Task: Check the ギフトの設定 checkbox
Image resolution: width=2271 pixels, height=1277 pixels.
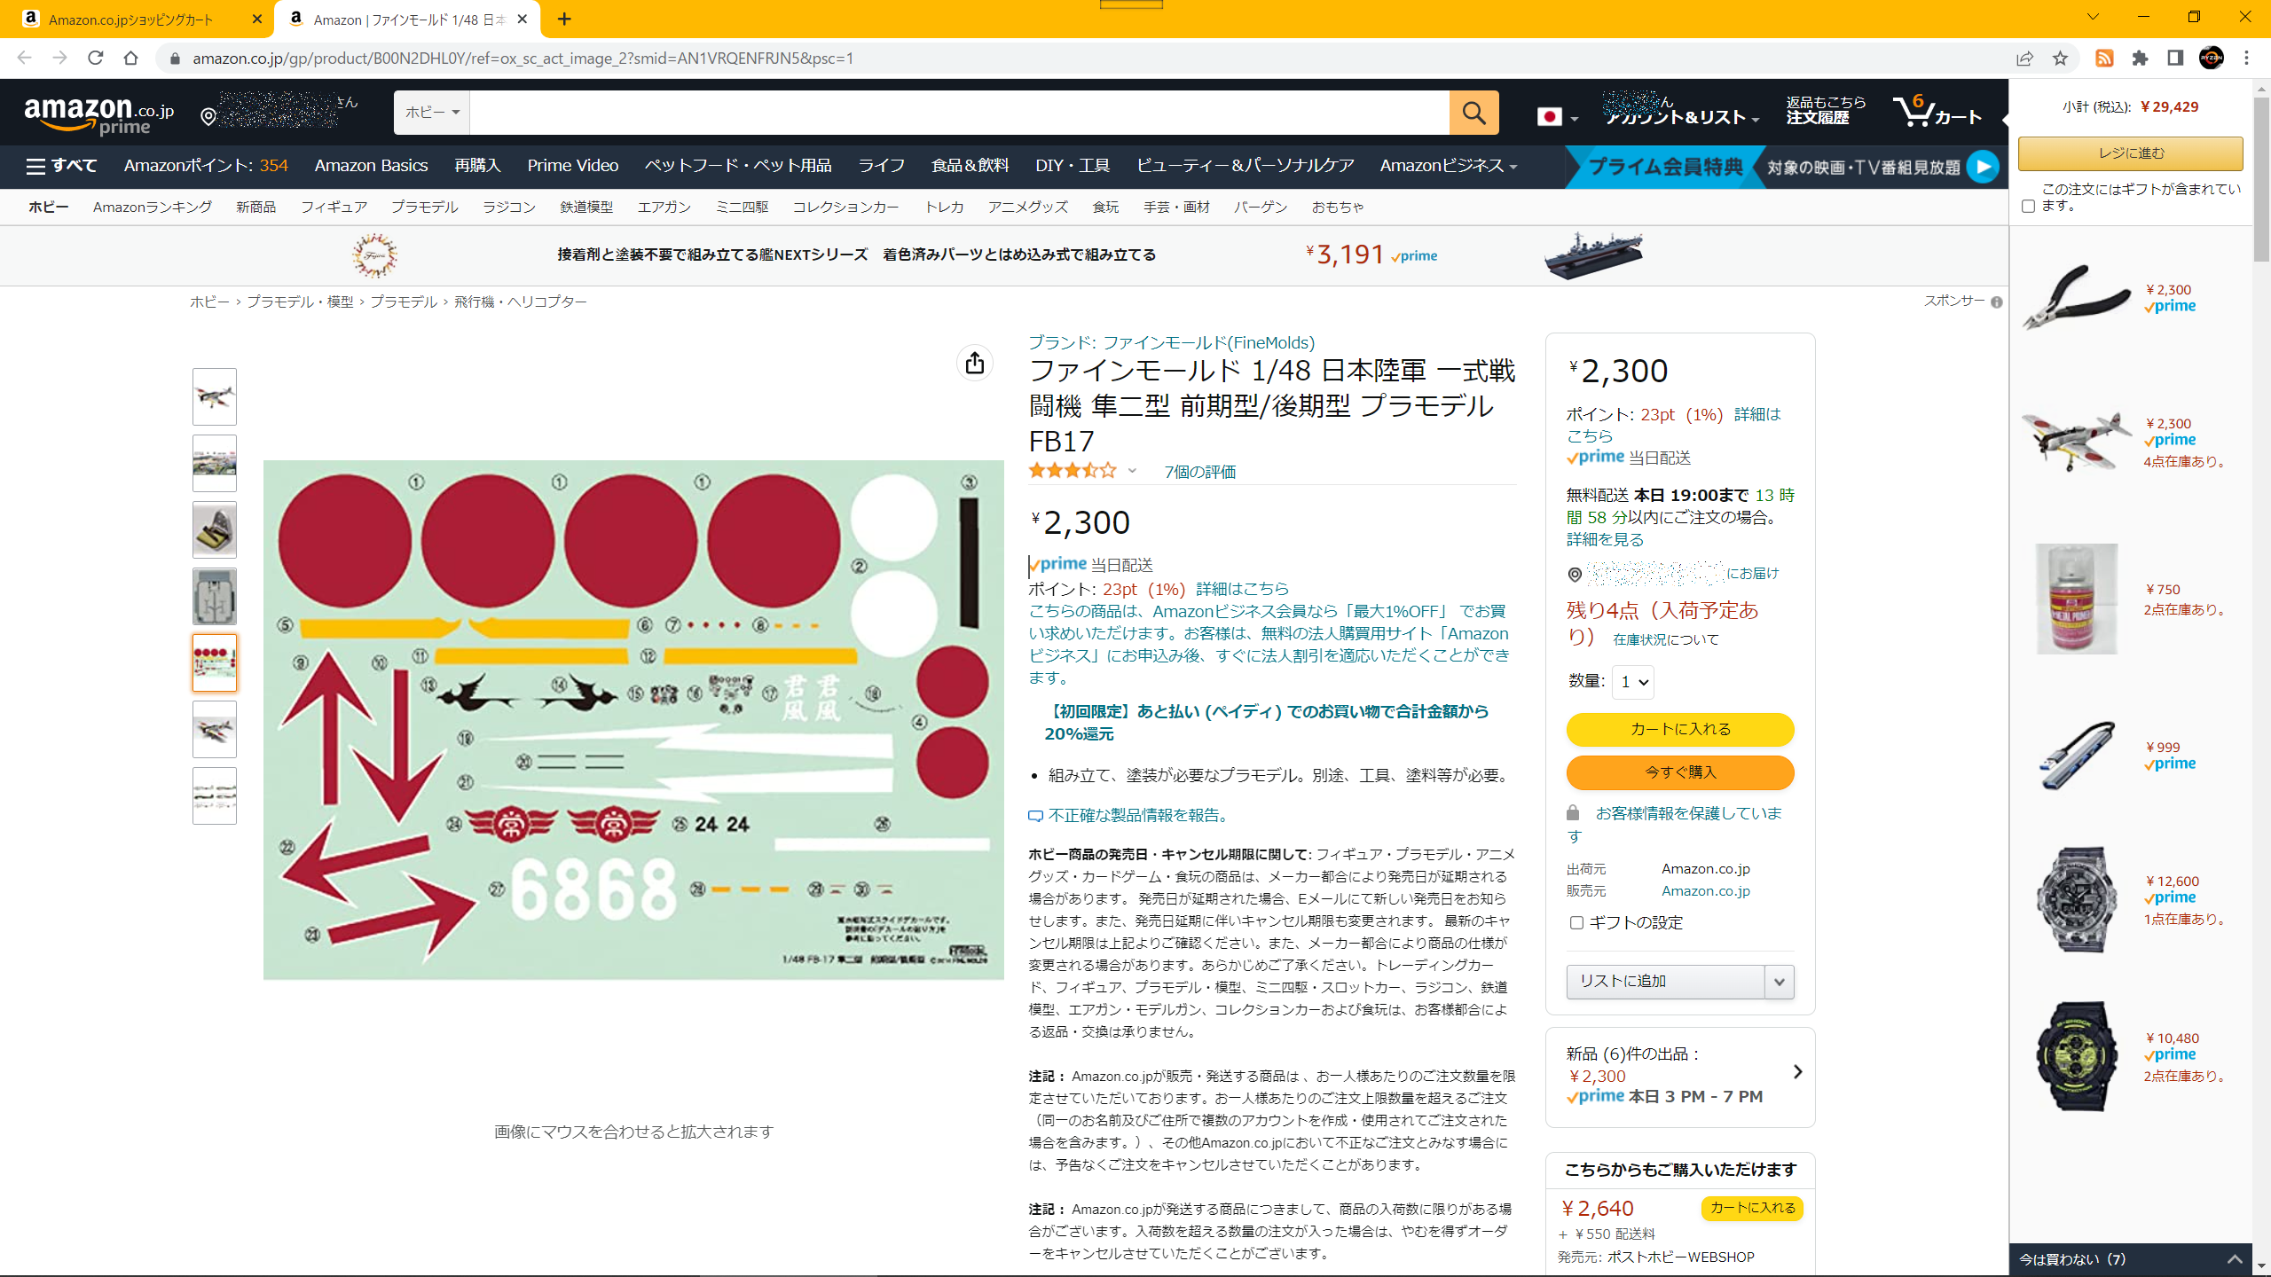Action: tap(1576, 923)
